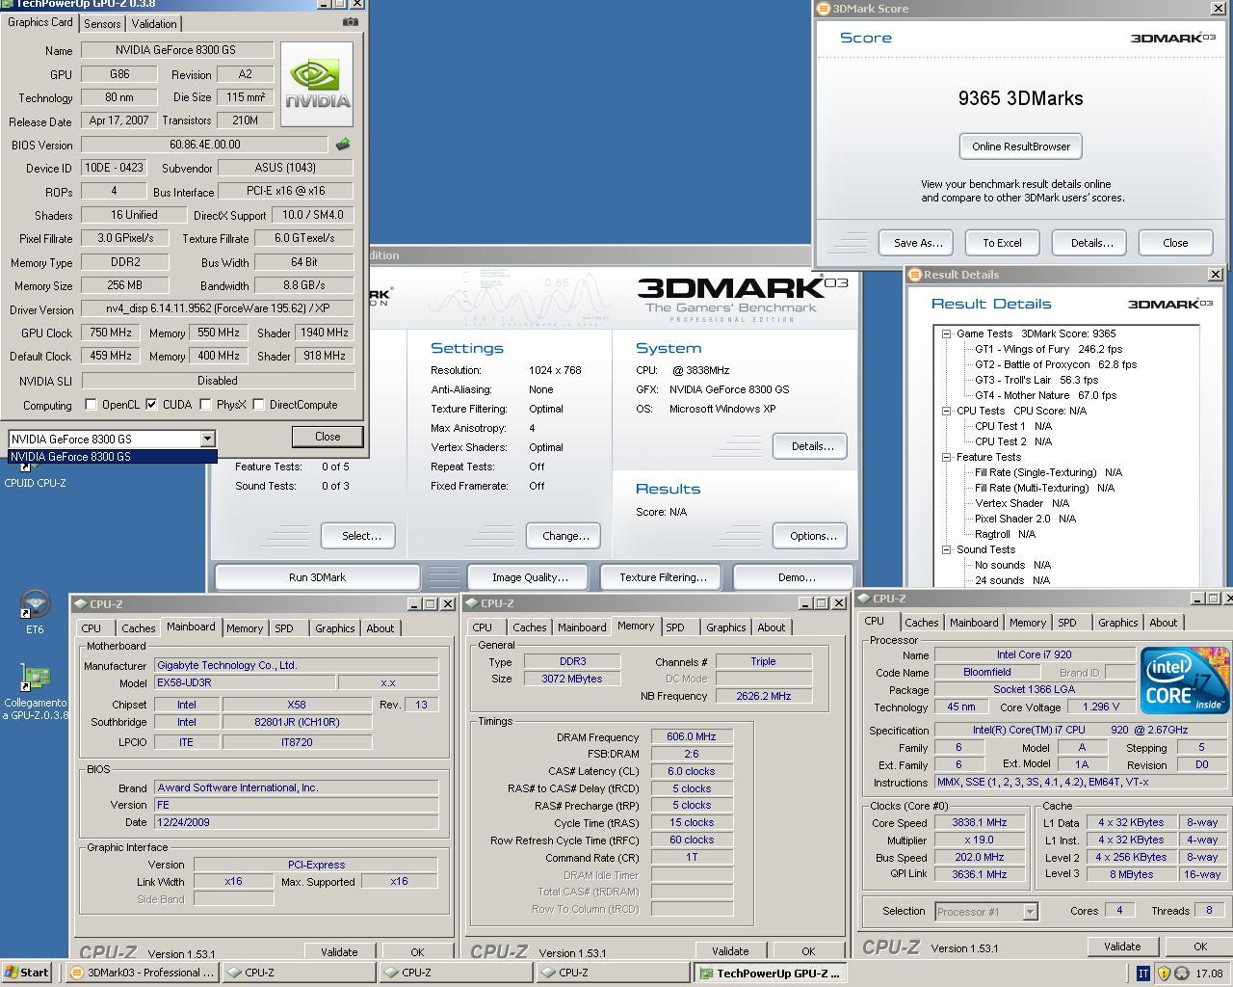Image resolution: width=1233 pixels, height=987 pixels.
Task: Click the BIOS save chip icon in GPU-Z
Action: coord(343,145)
